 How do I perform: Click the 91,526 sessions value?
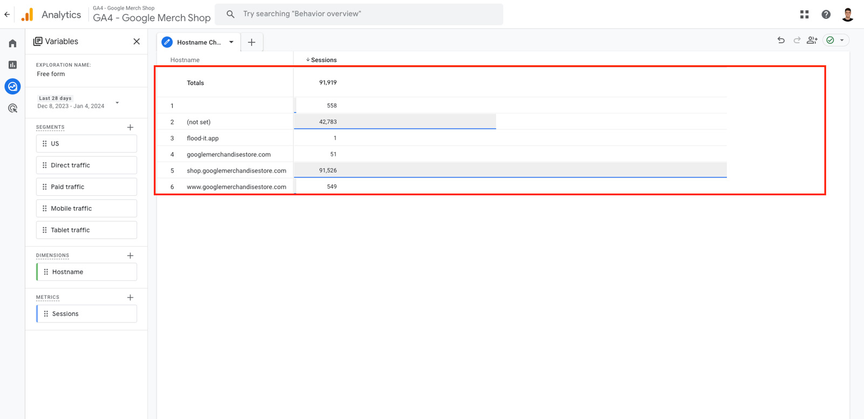click(x=328, y=170)
